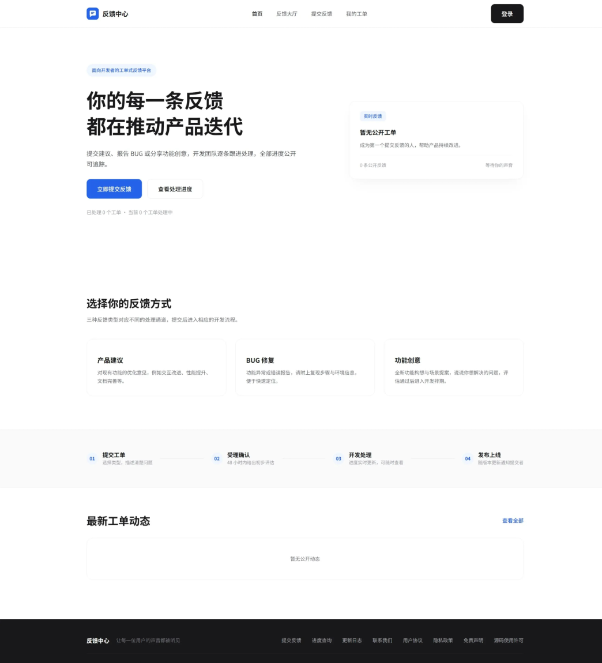The image size is (602, 663).
Task: Open the footer 源码使用许可 link
Action: (x=509, y=641)
